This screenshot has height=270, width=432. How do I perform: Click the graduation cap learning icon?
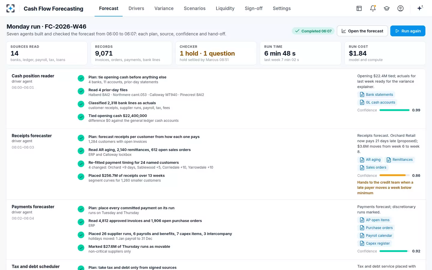click(387, 8)
